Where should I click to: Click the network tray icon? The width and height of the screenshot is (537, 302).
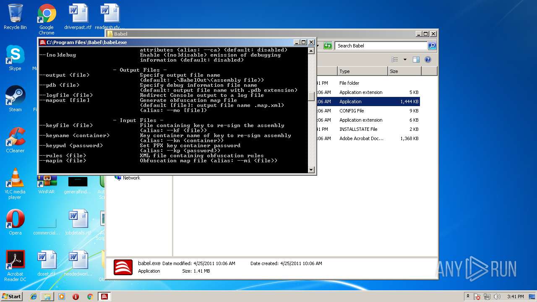pos(487,297)
